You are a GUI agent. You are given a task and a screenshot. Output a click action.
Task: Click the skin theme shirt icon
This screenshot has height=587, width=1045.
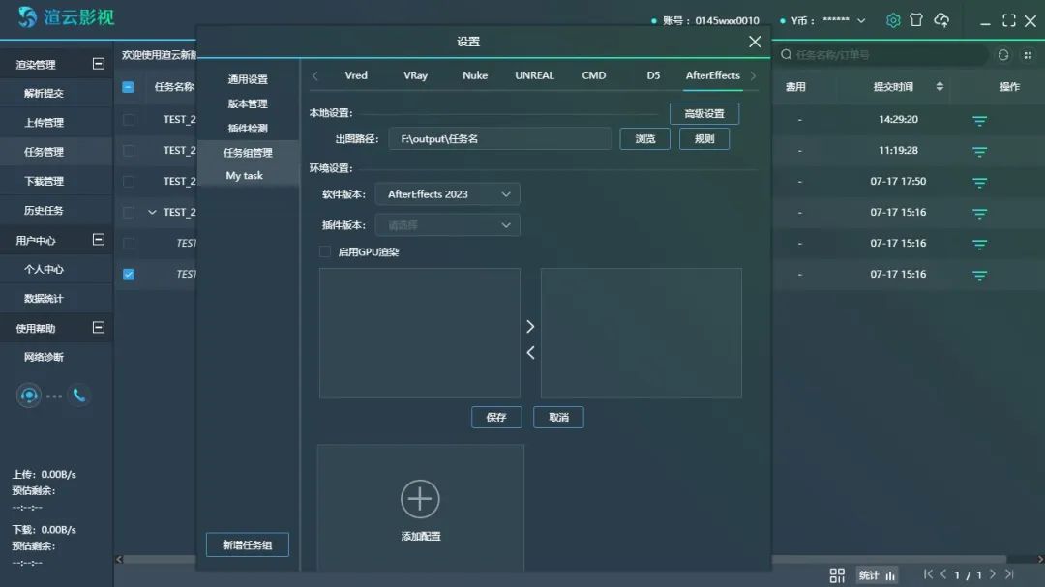click(916, 20)
